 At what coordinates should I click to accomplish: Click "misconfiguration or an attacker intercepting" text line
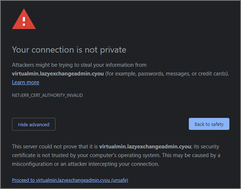[x=86, y=164]
